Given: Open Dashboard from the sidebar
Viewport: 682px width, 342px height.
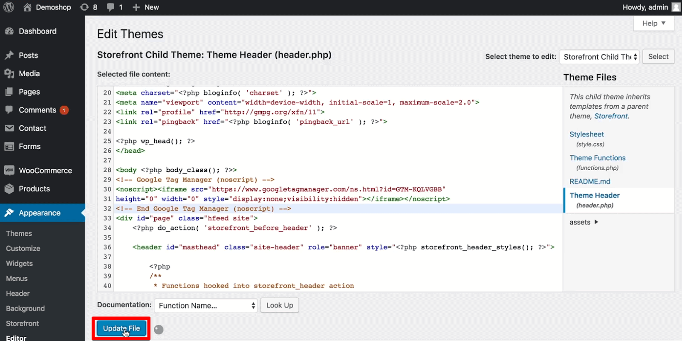Looking at the screenshot, I should [x=38, y=31].
